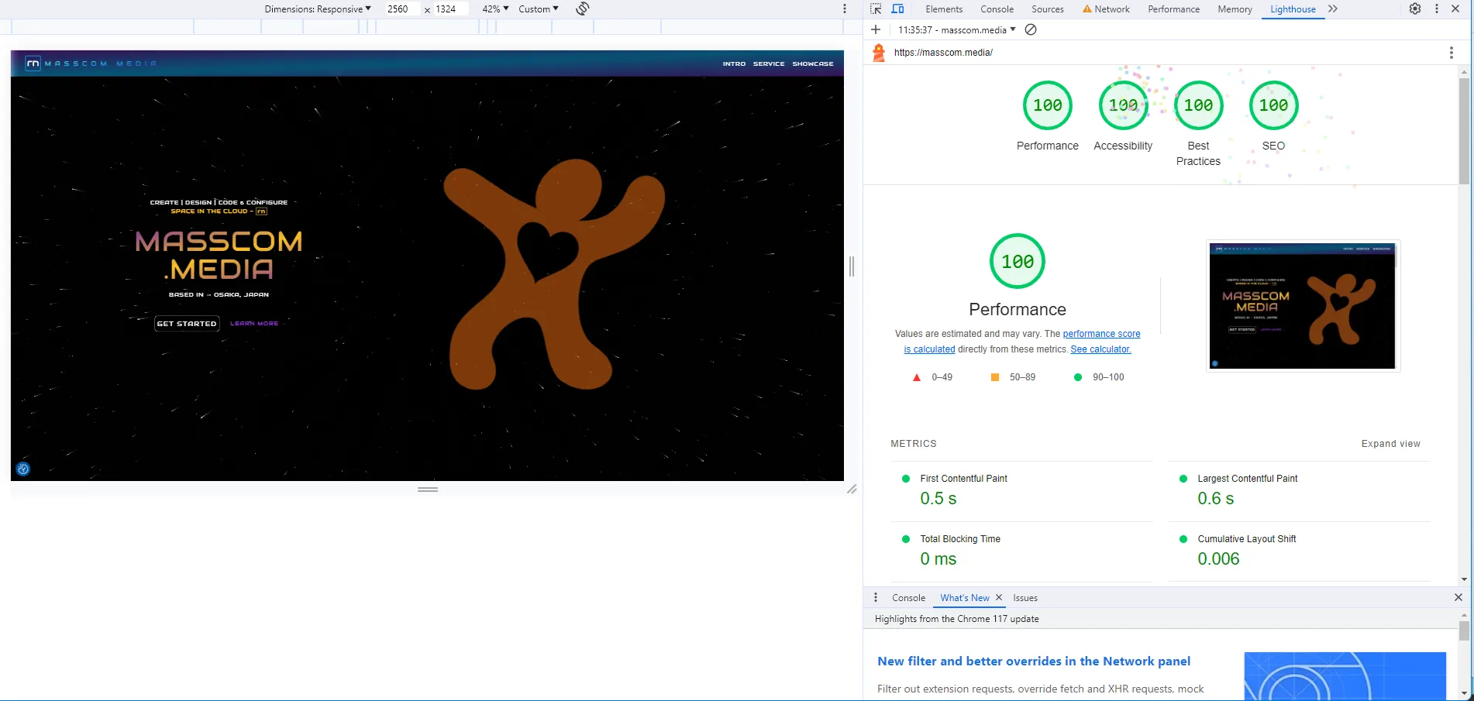This screenshot has width=1474, height=701.
Task: Click the Masscom Media logo in header
Action: point(91,64)
